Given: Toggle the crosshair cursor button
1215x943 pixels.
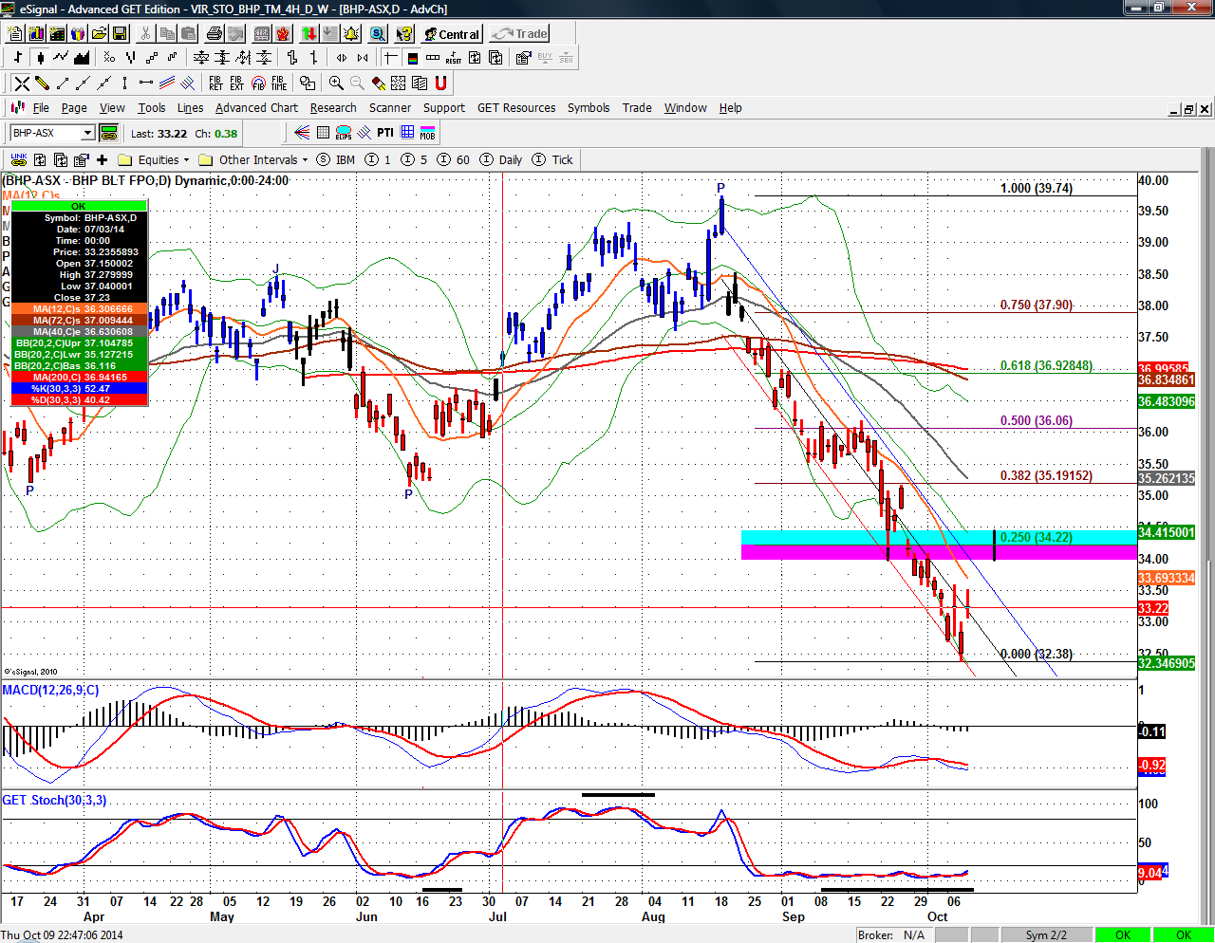Looking at the screenshot, I should pos(390,58).
